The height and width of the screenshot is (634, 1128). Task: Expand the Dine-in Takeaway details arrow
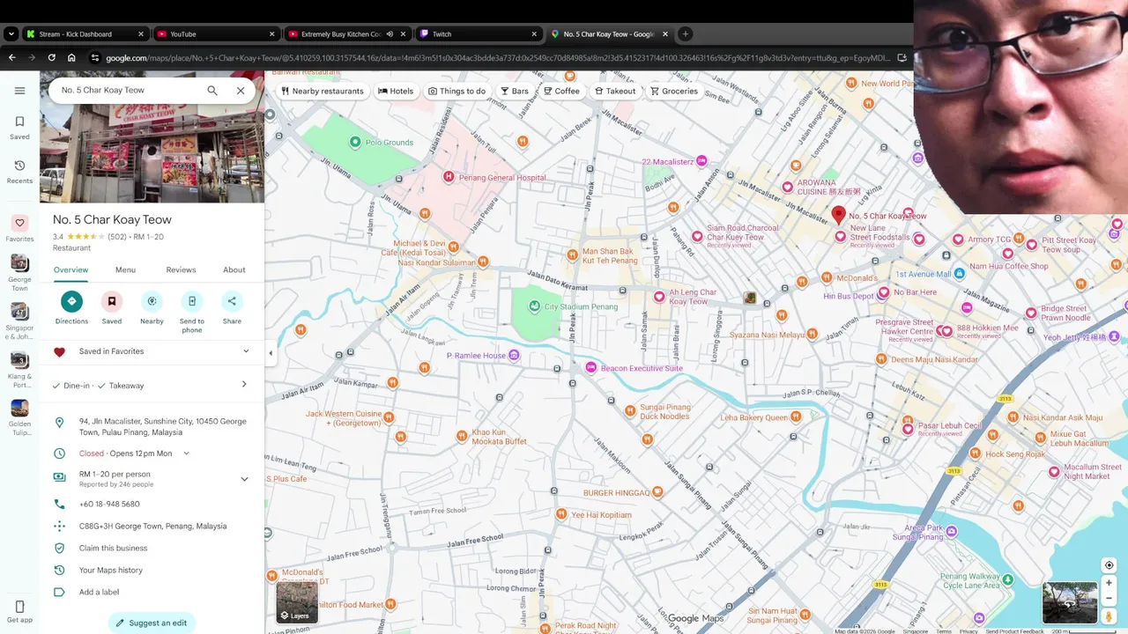point(244,385)
